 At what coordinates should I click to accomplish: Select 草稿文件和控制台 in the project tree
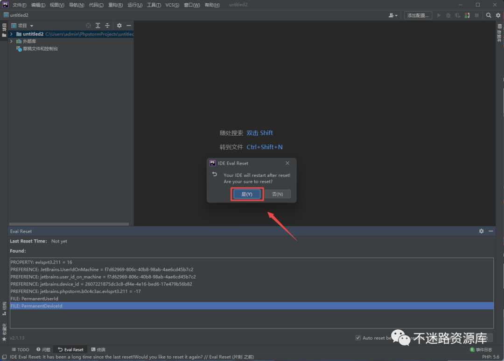40,49
